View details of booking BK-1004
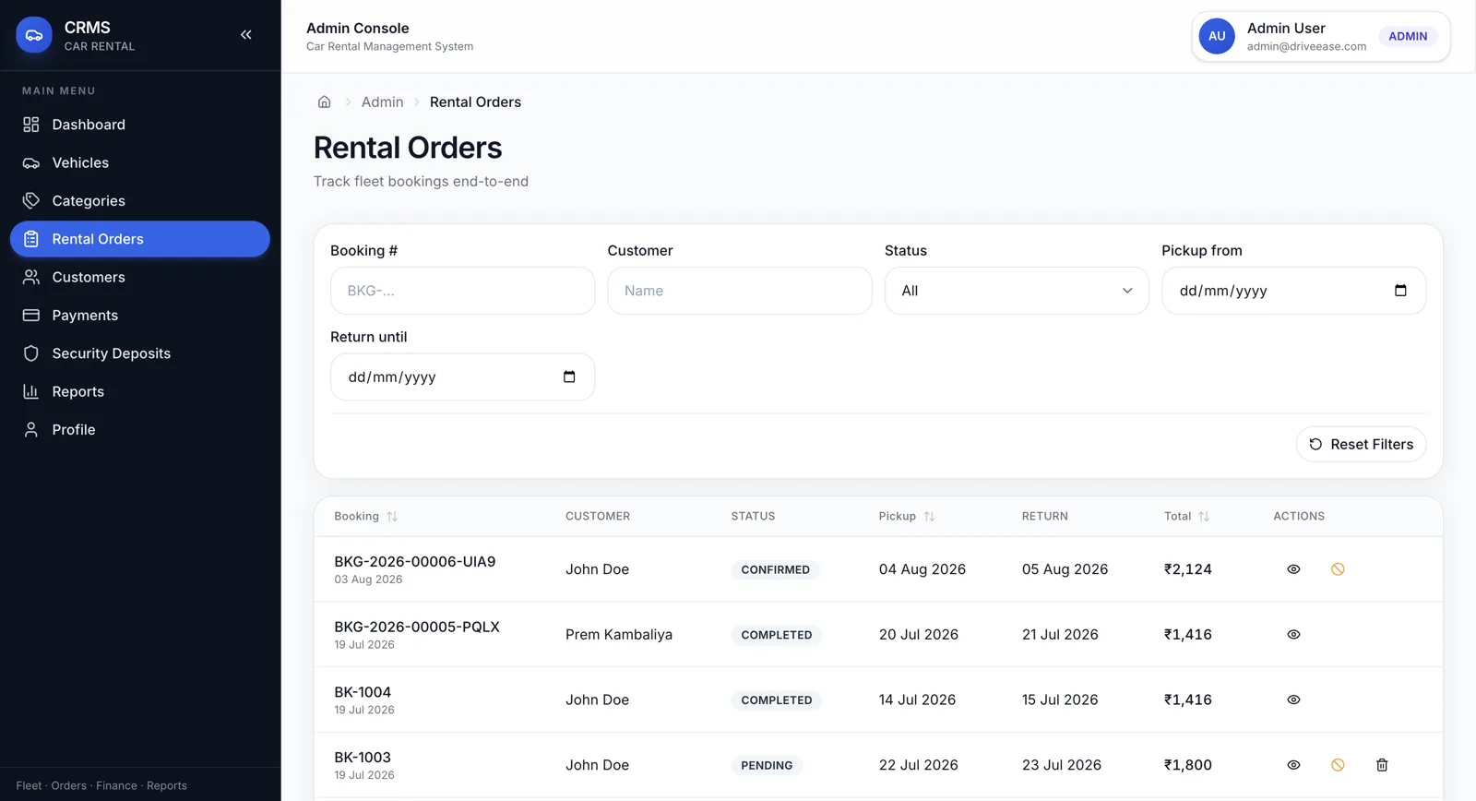Screen dimensions: 1476x801 tap(1293, 699)
